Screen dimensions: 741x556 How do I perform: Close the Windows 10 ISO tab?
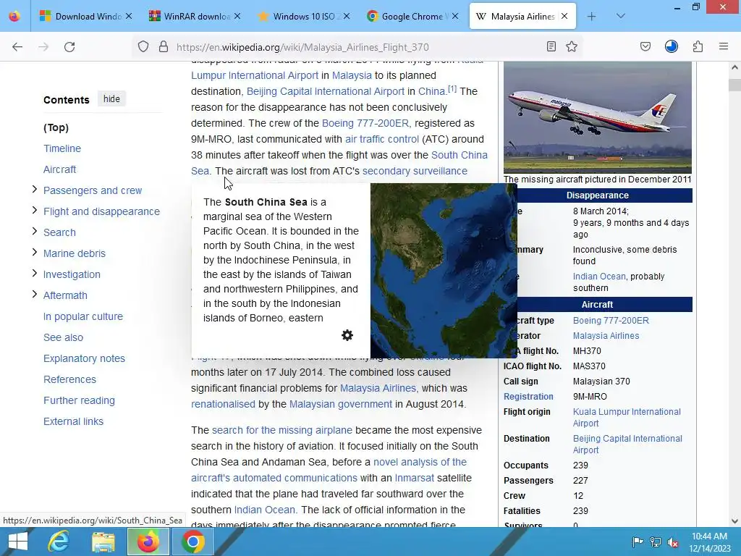(347, 17)
